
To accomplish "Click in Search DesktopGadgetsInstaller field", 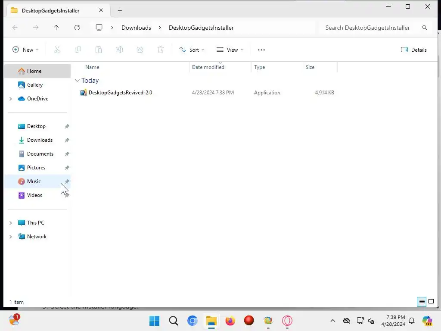I will click(x=367, y=28).
